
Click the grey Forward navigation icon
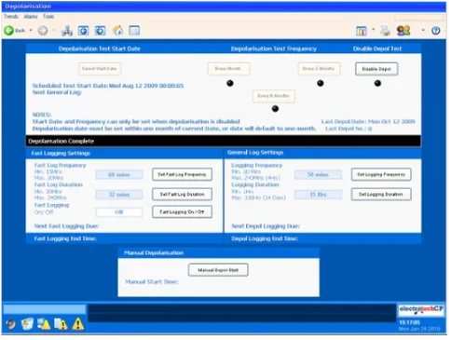pos(43,31)
